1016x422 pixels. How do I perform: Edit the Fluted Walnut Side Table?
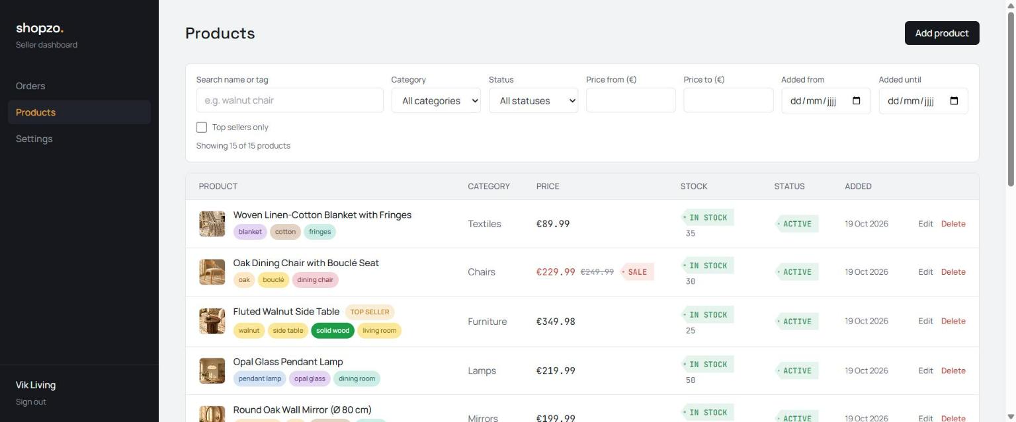(x=925, y=321)
